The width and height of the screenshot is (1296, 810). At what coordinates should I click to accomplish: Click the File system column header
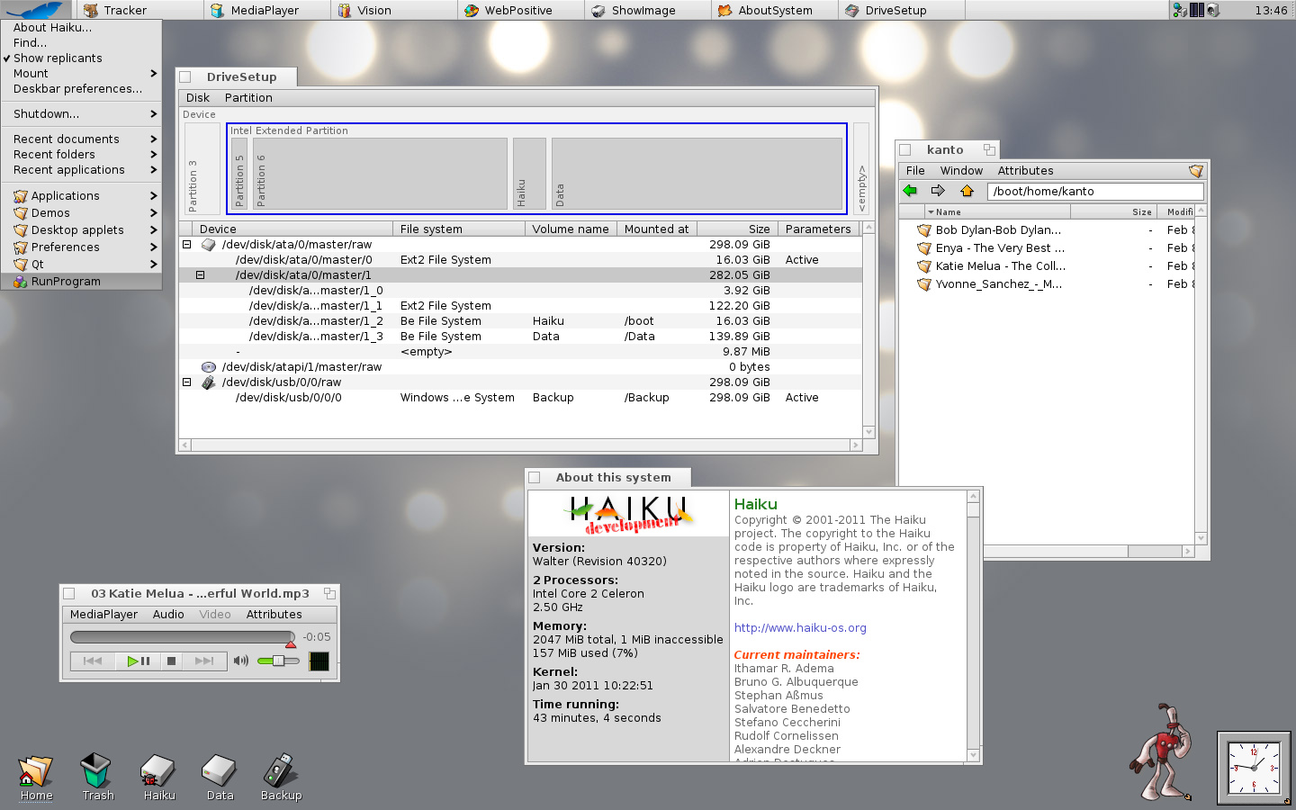point(459,229)
